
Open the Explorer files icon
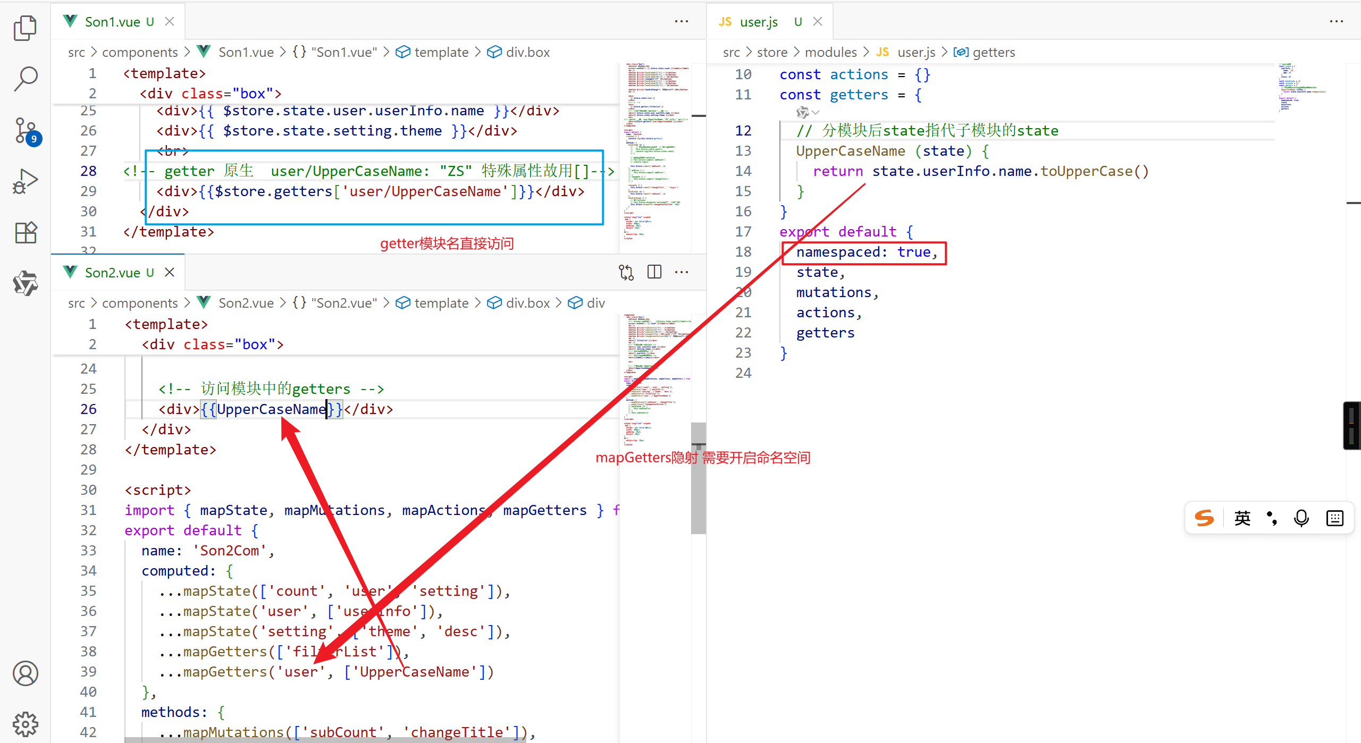[25, 28]
